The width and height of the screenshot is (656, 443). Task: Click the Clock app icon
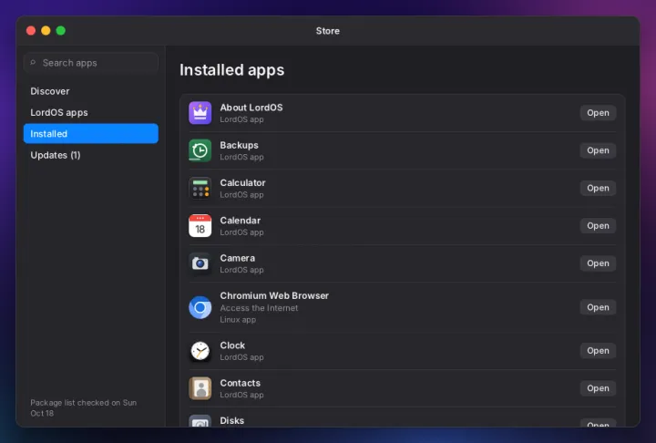tap(200, 351)
